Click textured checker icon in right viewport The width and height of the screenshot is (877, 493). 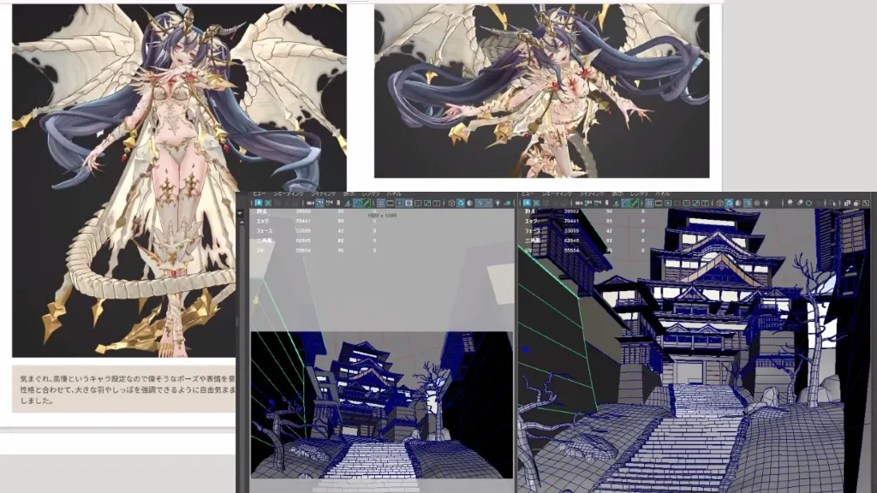coord(757,203)
